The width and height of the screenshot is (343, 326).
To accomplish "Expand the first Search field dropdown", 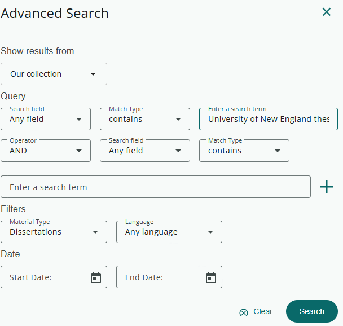I will click(46, 119).
